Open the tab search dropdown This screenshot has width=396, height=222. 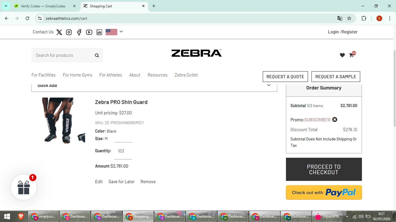6,6
